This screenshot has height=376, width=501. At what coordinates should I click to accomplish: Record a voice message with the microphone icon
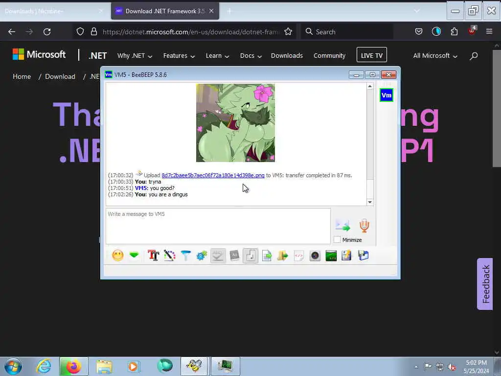pos(364,225)
